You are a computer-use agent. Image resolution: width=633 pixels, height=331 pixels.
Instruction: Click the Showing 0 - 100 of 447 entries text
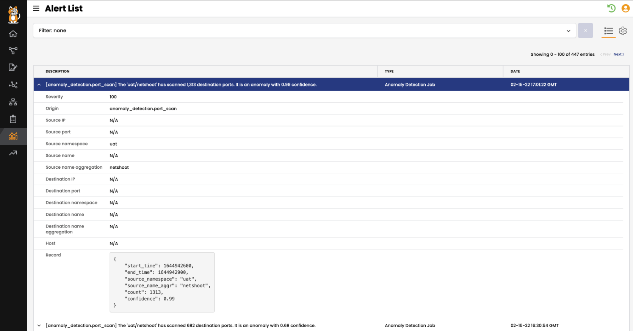point(562,54)
